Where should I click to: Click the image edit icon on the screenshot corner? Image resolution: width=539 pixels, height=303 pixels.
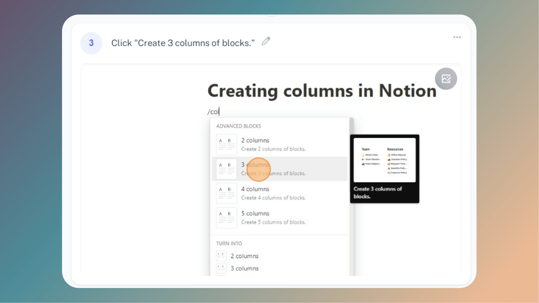click(446, 78)
